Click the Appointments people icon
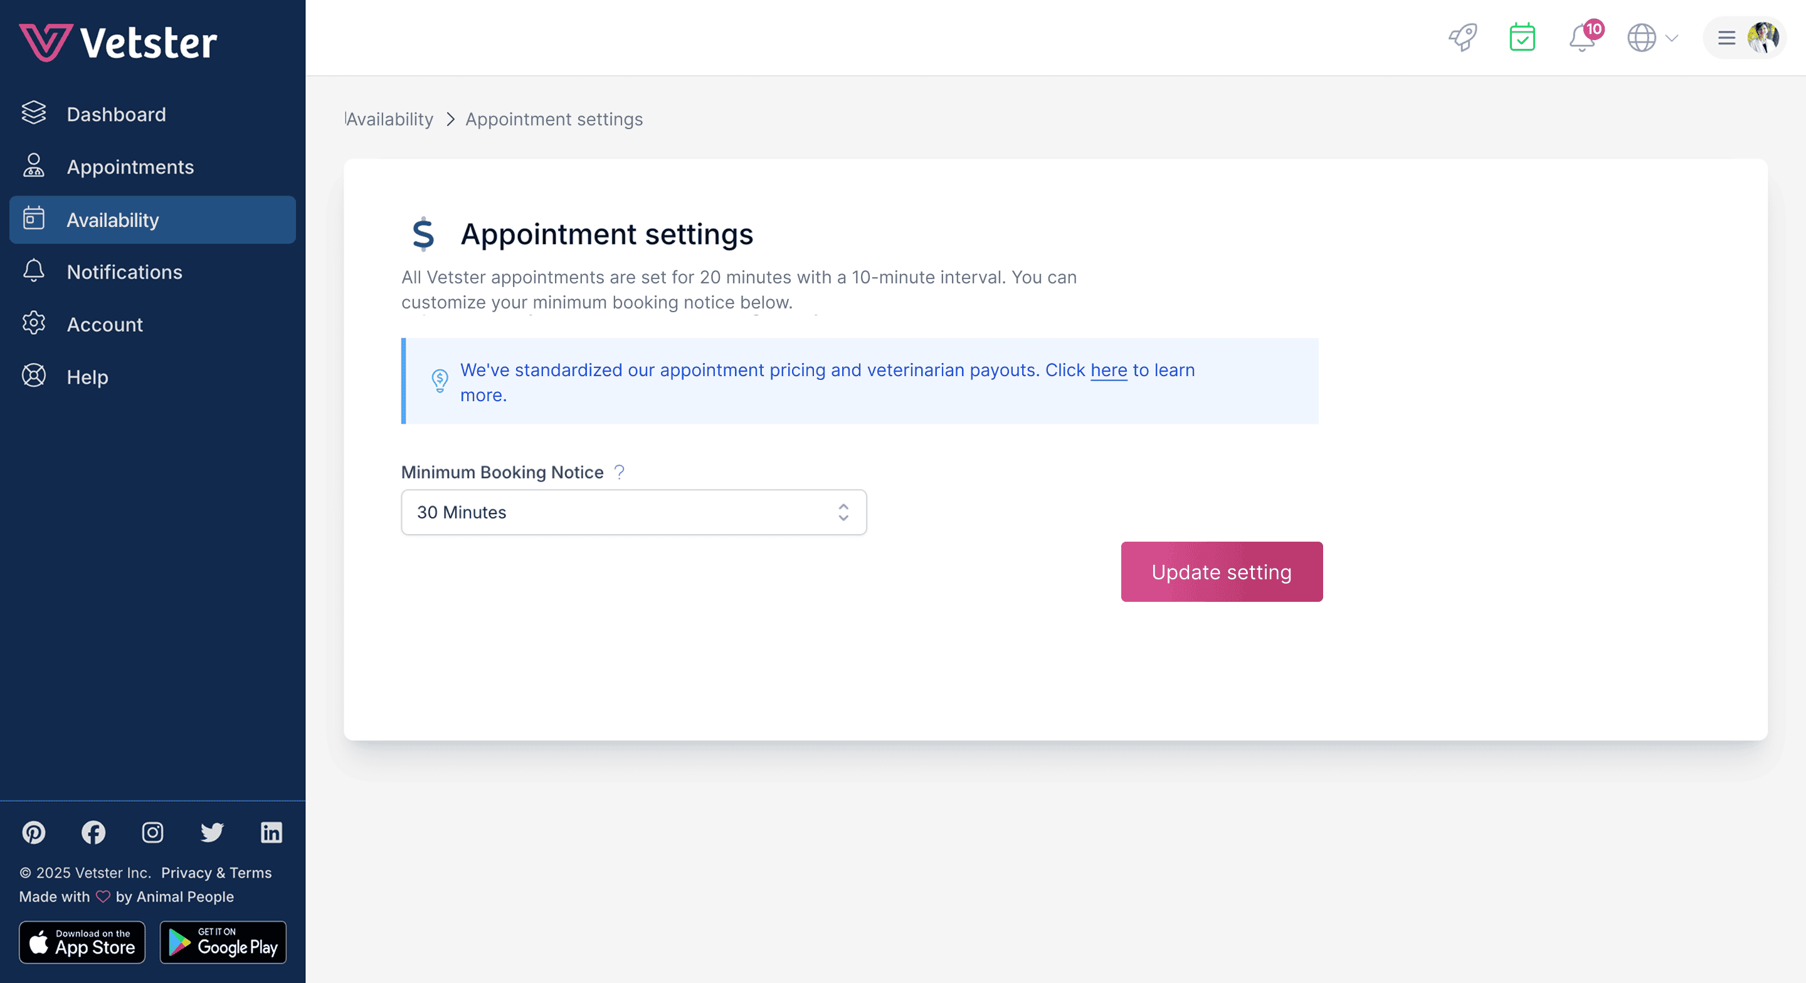 34,166
